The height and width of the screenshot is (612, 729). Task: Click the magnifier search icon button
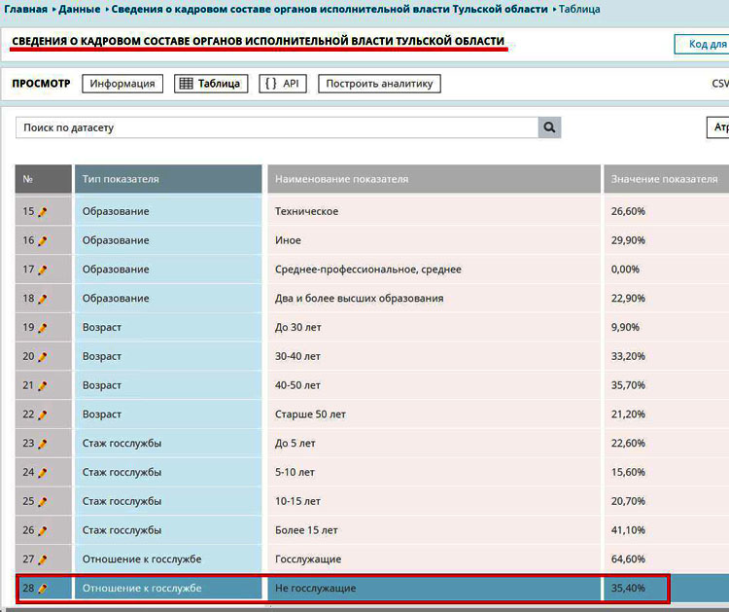click(549, 127)
